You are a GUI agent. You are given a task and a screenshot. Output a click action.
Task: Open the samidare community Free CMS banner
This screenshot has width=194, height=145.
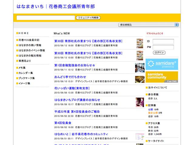tap(162, 77)
